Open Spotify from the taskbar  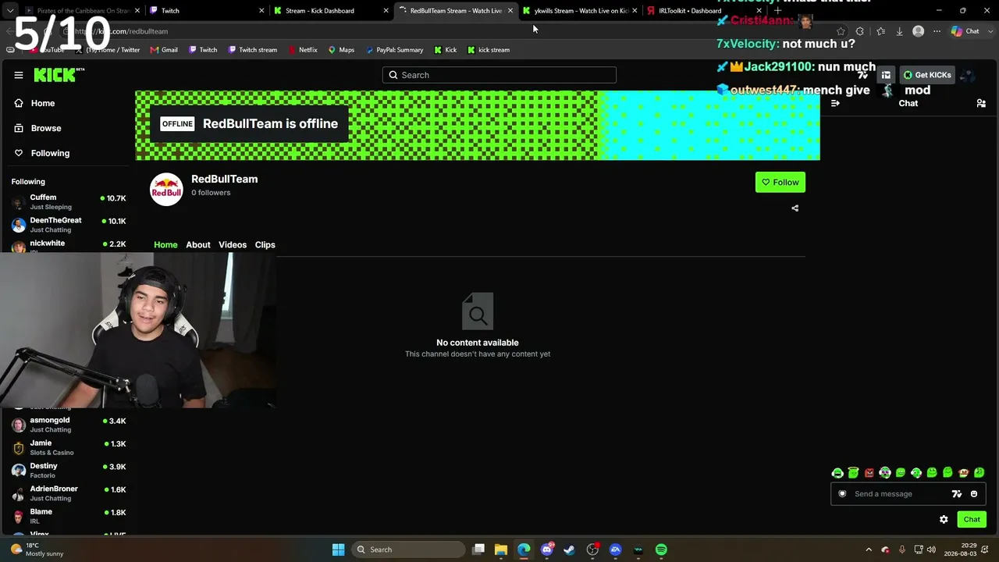pos(661,550)
